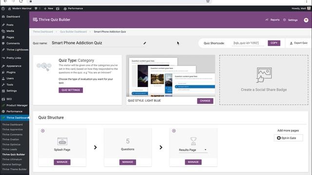Open the Performance sidebar item
Image resolution: width=312 pixels, height=175 pixels.
click(14, 111)
